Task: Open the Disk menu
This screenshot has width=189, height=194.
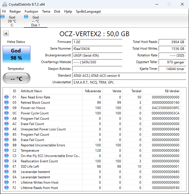Action: (x=57, y=11)
